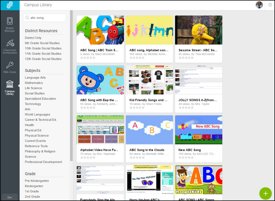This screenshot has height=201, width=275.
Task: Select the Social Studies subject
Action: (35, 93)
